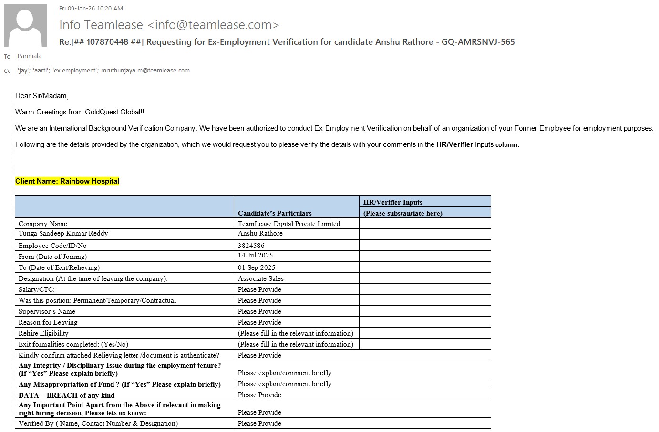Viewport: 659px width, 432px height.
Task: Click the 'Tunga Sandeep Kumar Reddy' cell
Action: pyautogui.click(x=63, y=233)
